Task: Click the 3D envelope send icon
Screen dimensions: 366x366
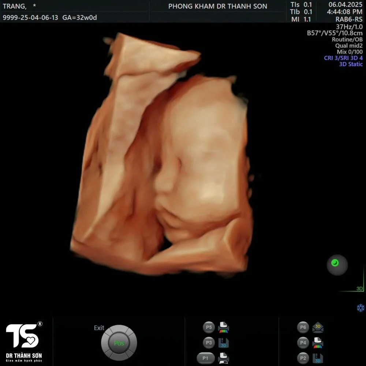Action: click(318, 327)
